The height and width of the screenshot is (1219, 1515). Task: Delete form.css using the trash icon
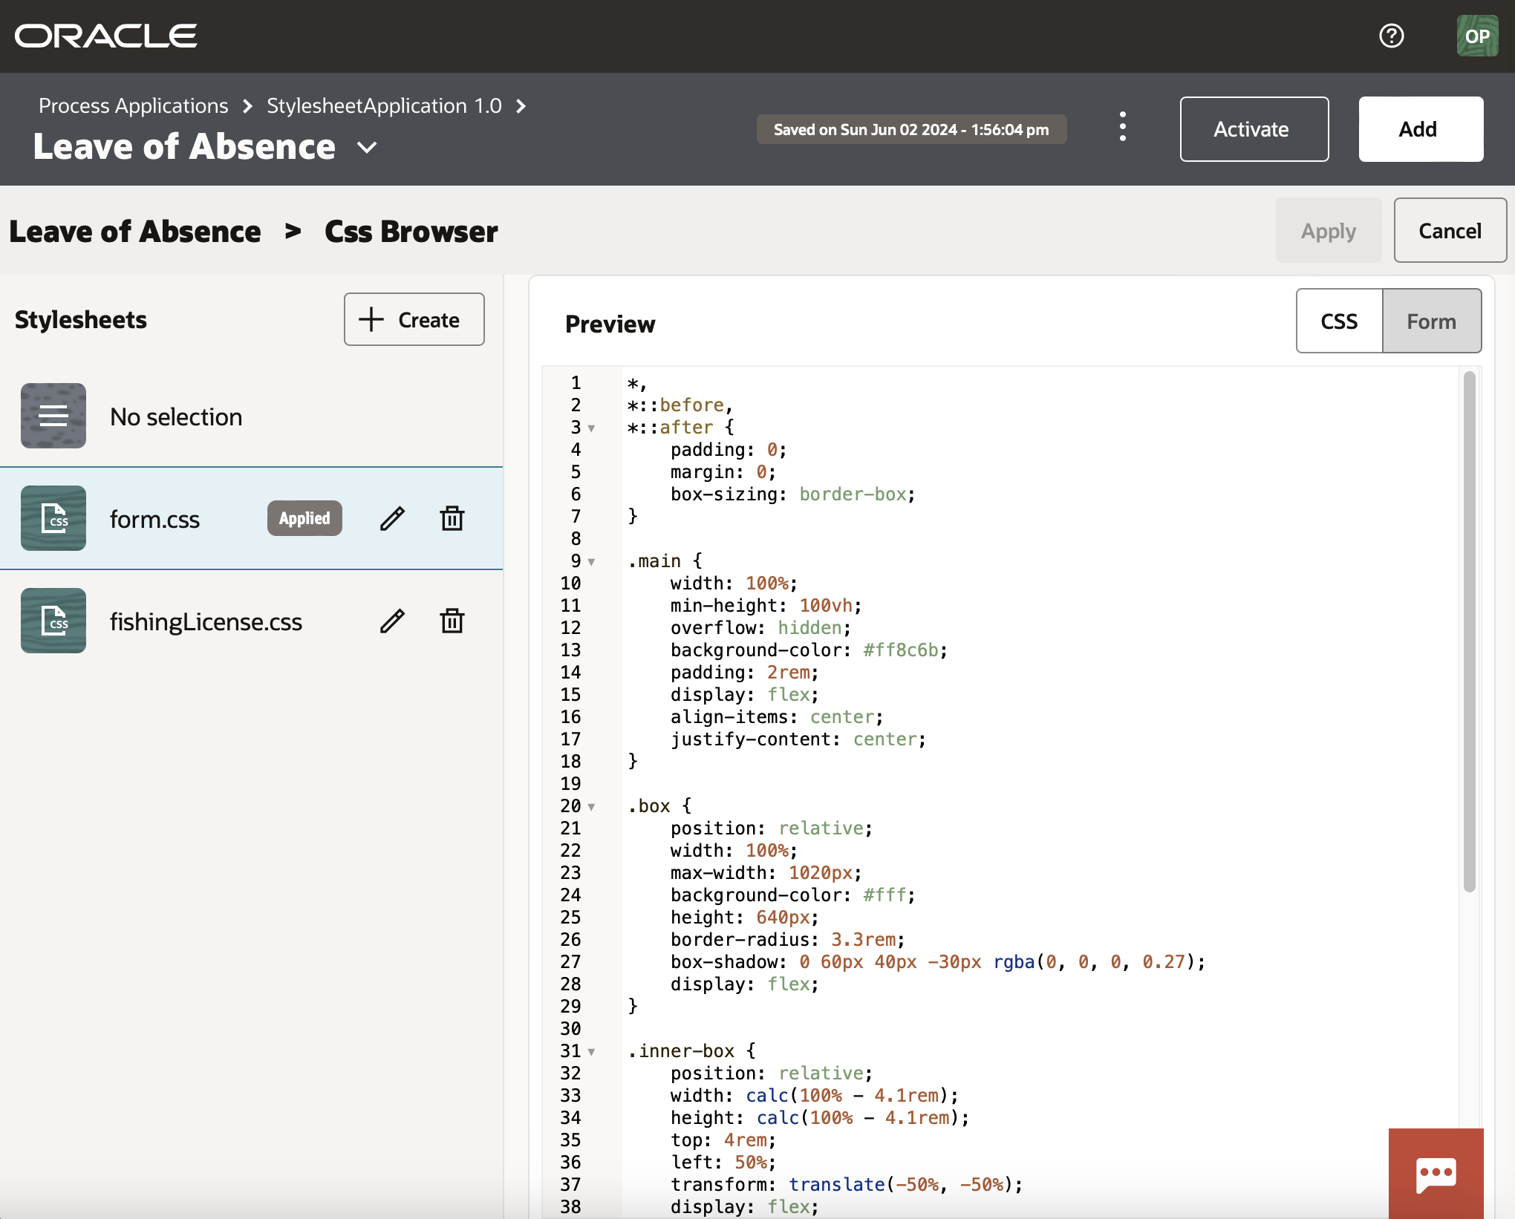pos(452,518)
